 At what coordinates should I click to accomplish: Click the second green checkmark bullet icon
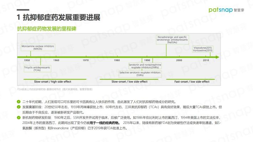(x=19, y=107)
